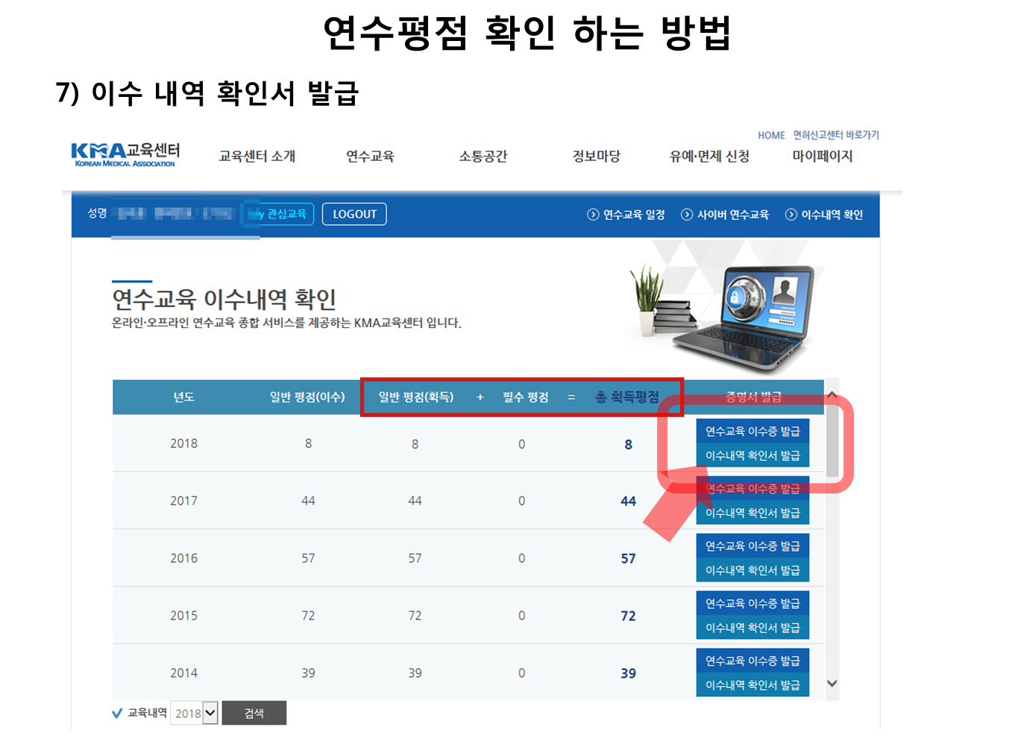Open the 유예·면제 신청 menu

click(709, 157)
